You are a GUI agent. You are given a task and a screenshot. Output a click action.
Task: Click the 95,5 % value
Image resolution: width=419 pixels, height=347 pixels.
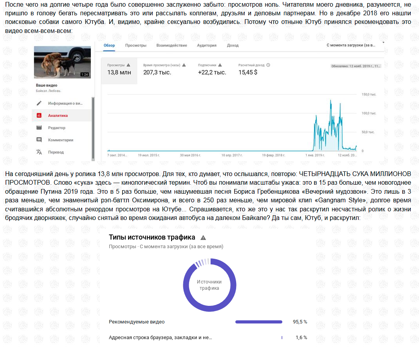click(300, 322)
